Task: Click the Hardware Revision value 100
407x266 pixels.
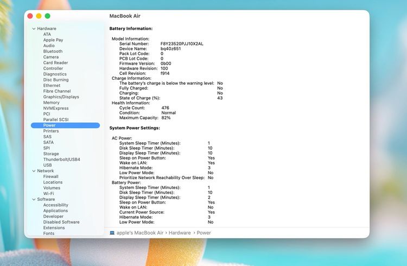Action: 164,68
